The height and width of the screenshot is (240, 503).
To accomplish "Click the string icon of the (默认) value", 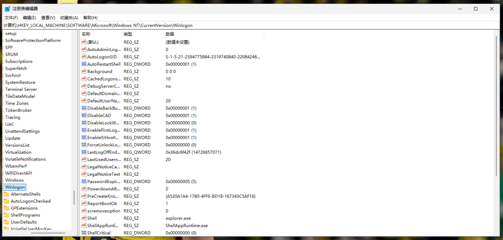I will pyautogui.click(x=84, y=42).
